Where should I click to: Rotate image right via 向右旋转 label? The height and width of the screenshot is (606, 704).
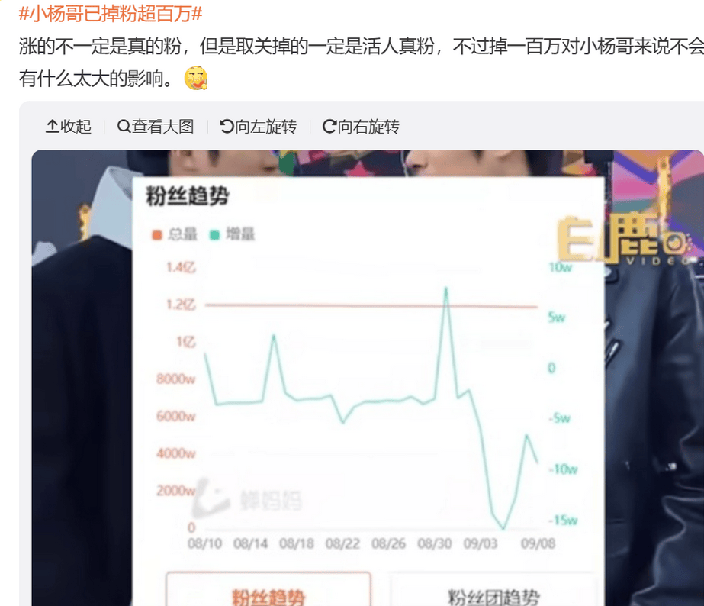click(368, 127)
